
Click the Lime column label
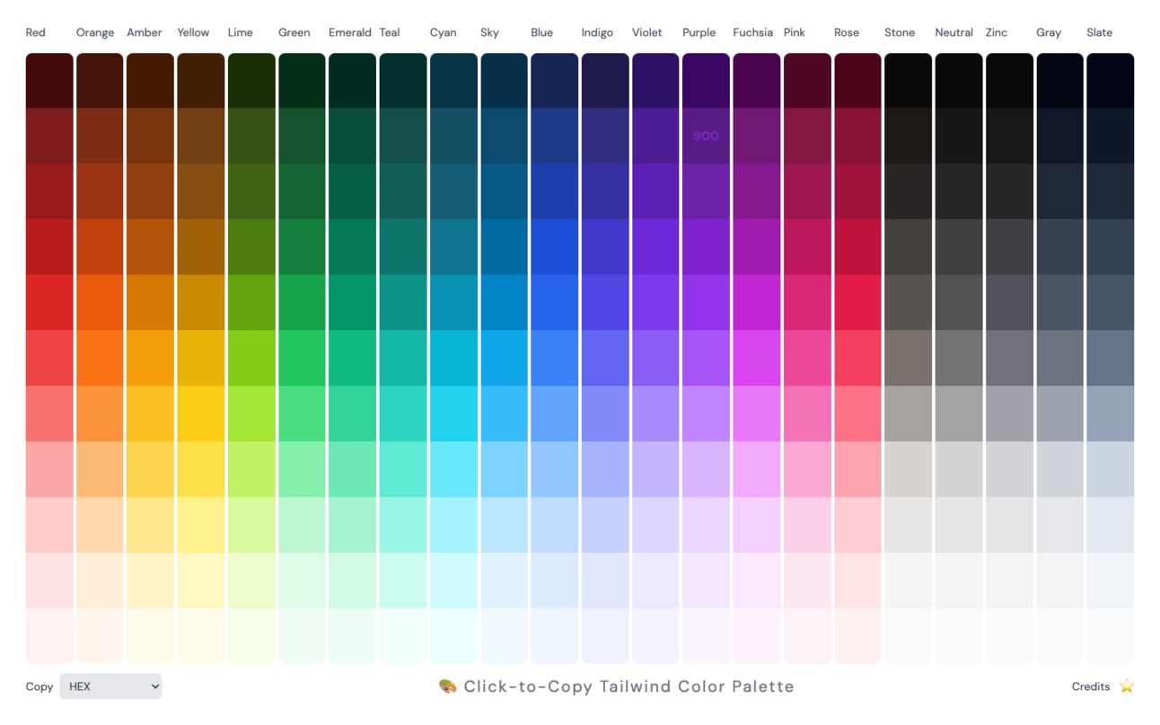coord(241,32)
